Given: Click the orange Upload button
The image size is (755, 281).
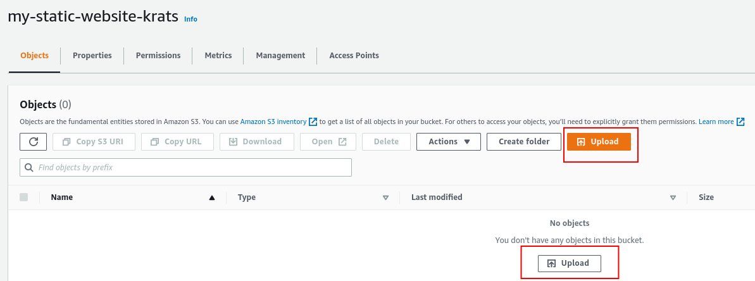Looking at the screenshot, I should coord(598,141).
